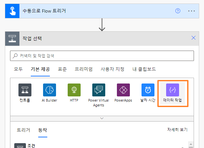Click the manual Flow trigger hand icon
Viewport: 204px width, 148px height.
click(12, 11)
